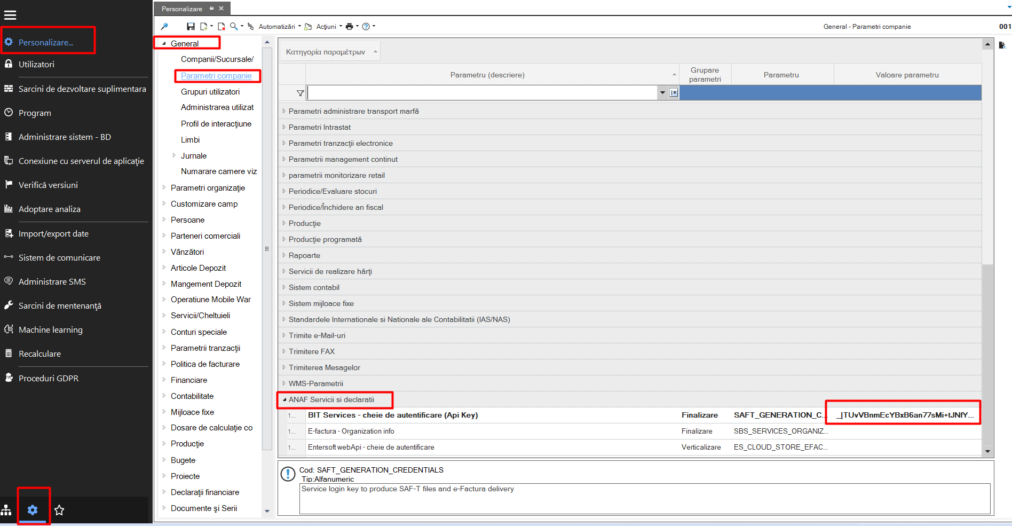Click the filter funnel icon in grid

click(x=300, y=93)
